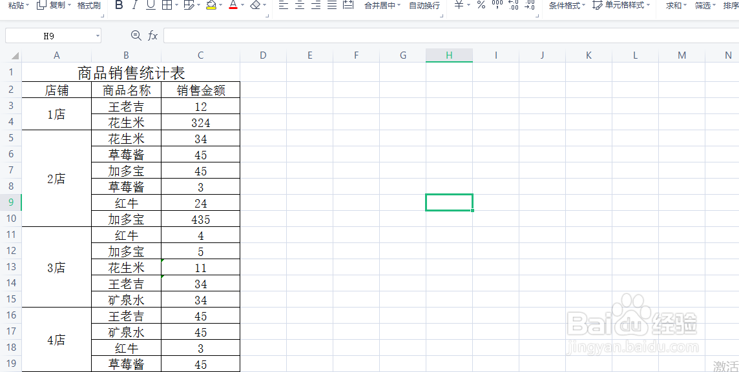This screenshot has width=739, height=372.
Task: Expand the borders dropdown arrow
Action: [176, 6]
